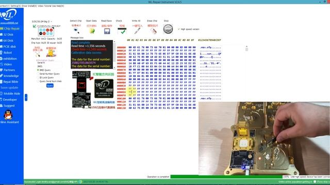Select the Query Serial Num Web radio button
330x185 pixels.
click(x=38, y=81)
